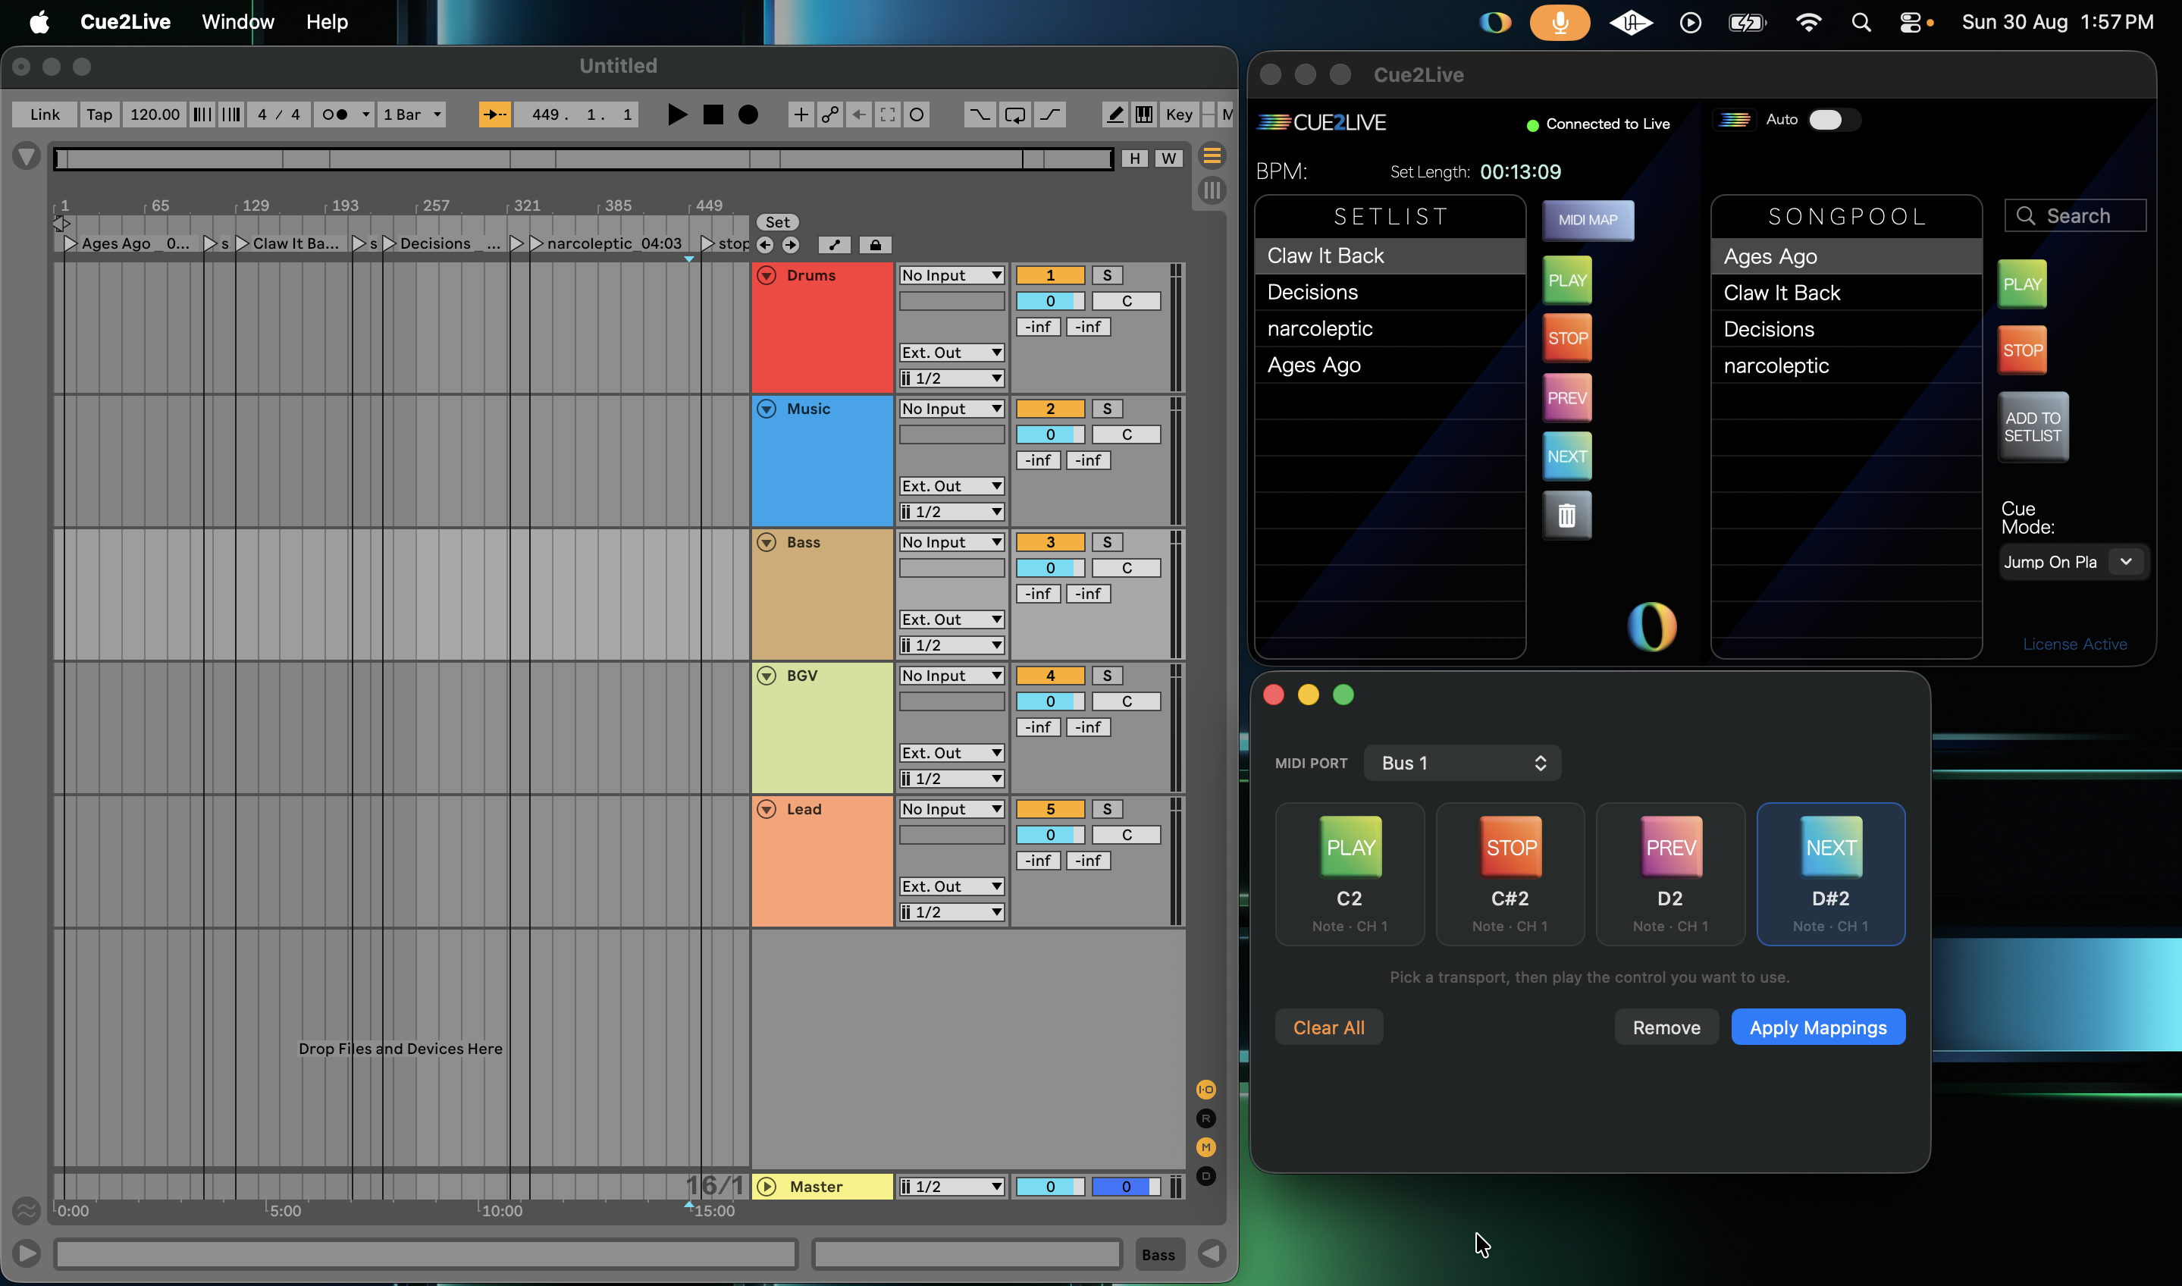Solo the Bass track

1106,542
